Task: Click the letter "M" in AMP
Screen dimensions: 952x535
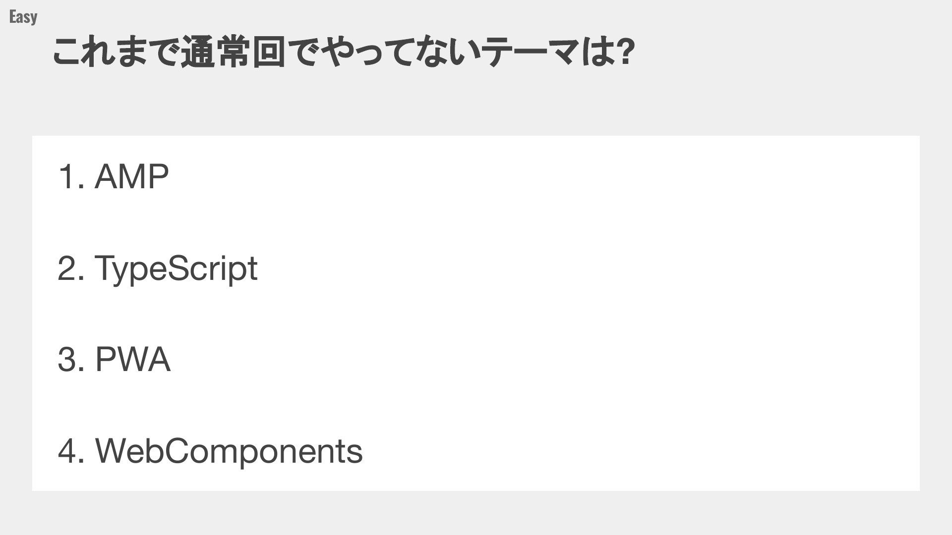Action: [131, 177]
